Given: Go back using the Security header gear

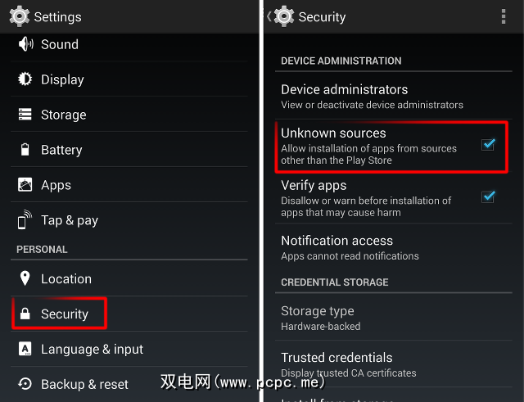Looking at the screenshot, I should coord(283,16).
